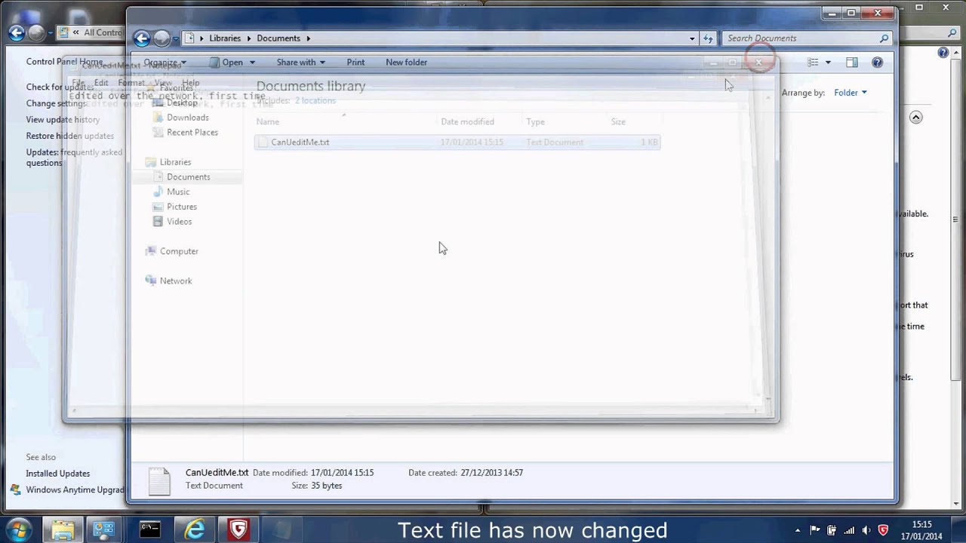Screen dimensions: 966x543
Task: Show hidden system tray icons
Action: (x=798, y=530)
